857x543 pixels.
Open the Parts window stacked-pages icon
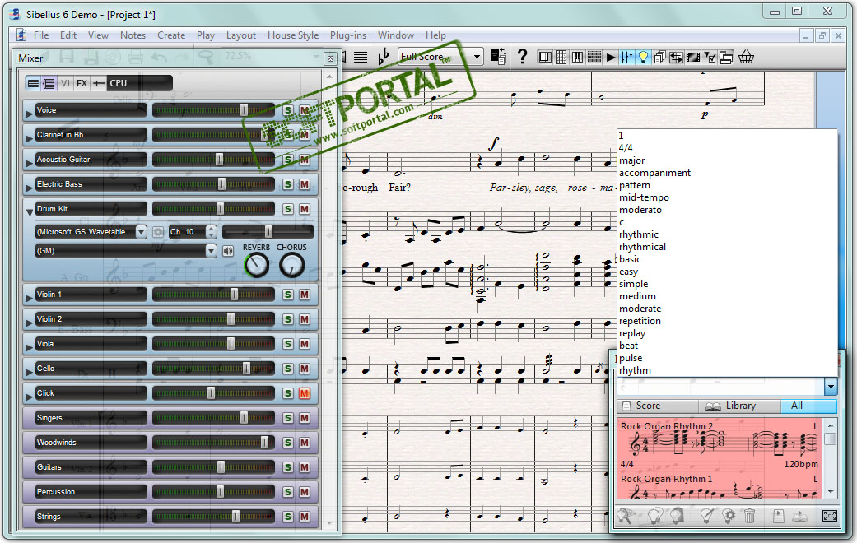[x=659, y=57]
